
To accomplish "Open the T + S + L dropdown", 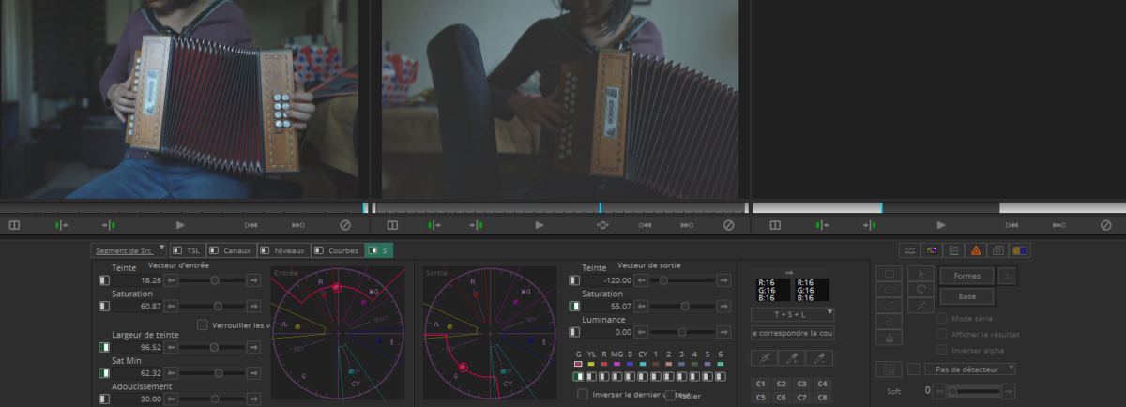I will point(793,314).
